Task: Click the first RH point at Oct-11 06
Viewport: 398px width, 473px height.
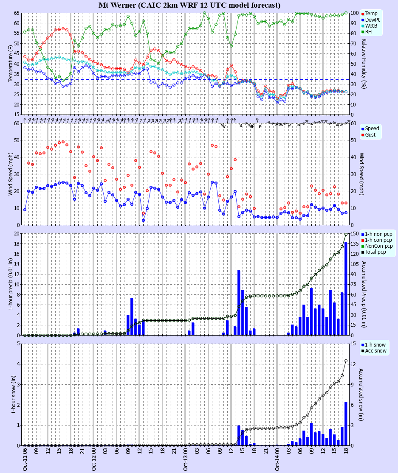Action: [x=25, y=32]
